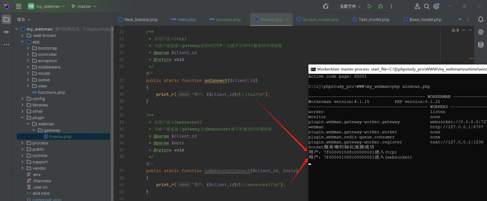Open the current file run configuration dropdown
487x201 pixels.
tap(350, 6)
